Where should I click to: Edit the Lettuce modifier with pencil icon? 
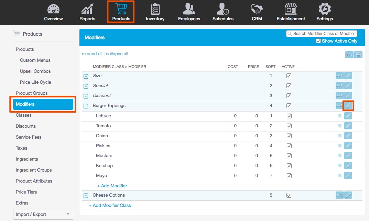(x=348, y=116)
